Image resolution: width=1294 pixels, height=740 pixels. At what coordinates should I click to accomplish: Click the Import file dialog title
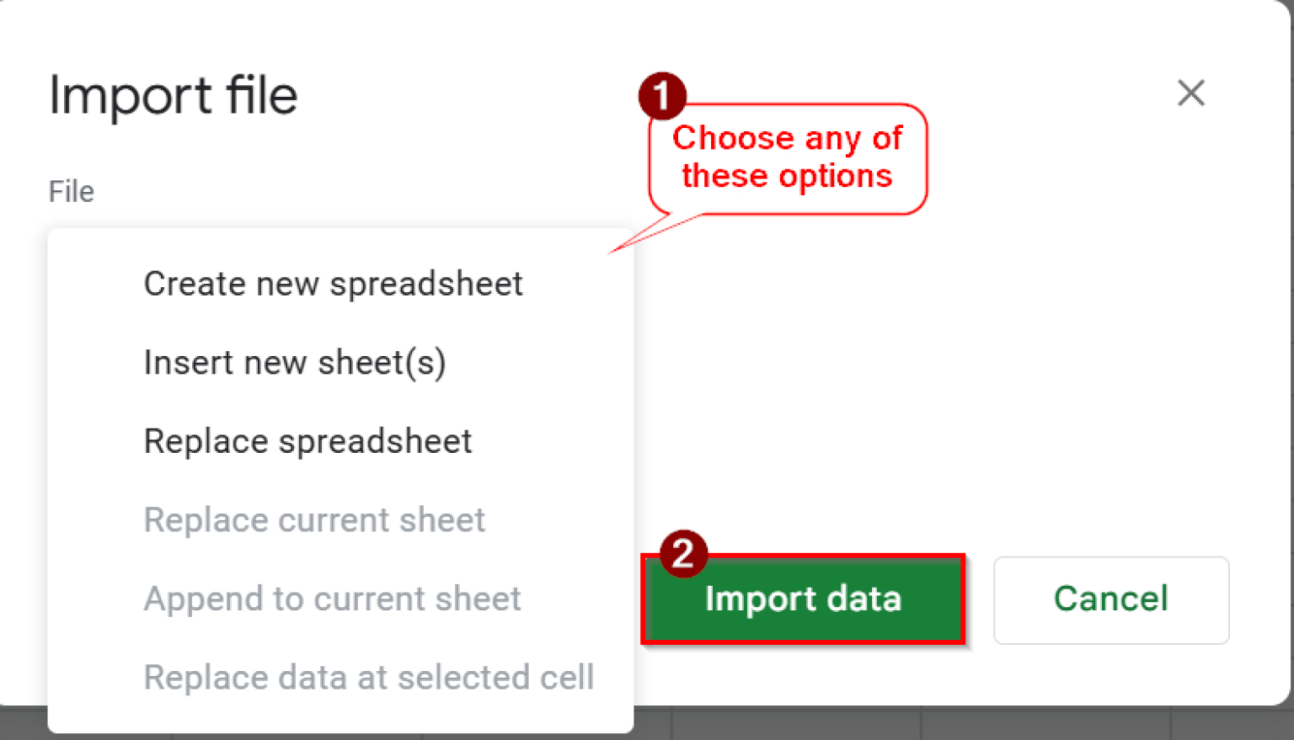173,95
